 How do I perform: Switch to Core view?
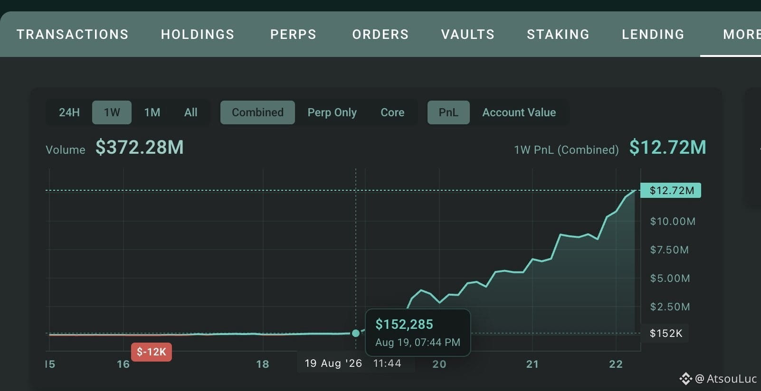pyautogui.click(x=392, y=112)
